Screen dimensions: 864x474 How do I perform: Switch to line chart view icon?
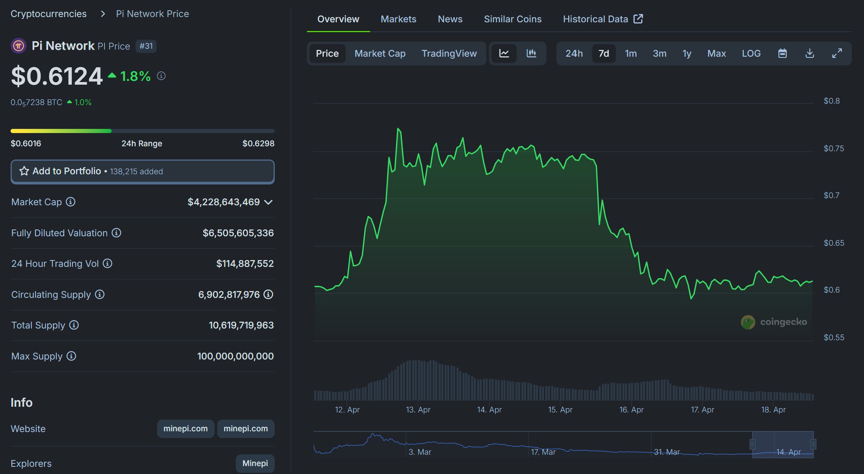504,53
